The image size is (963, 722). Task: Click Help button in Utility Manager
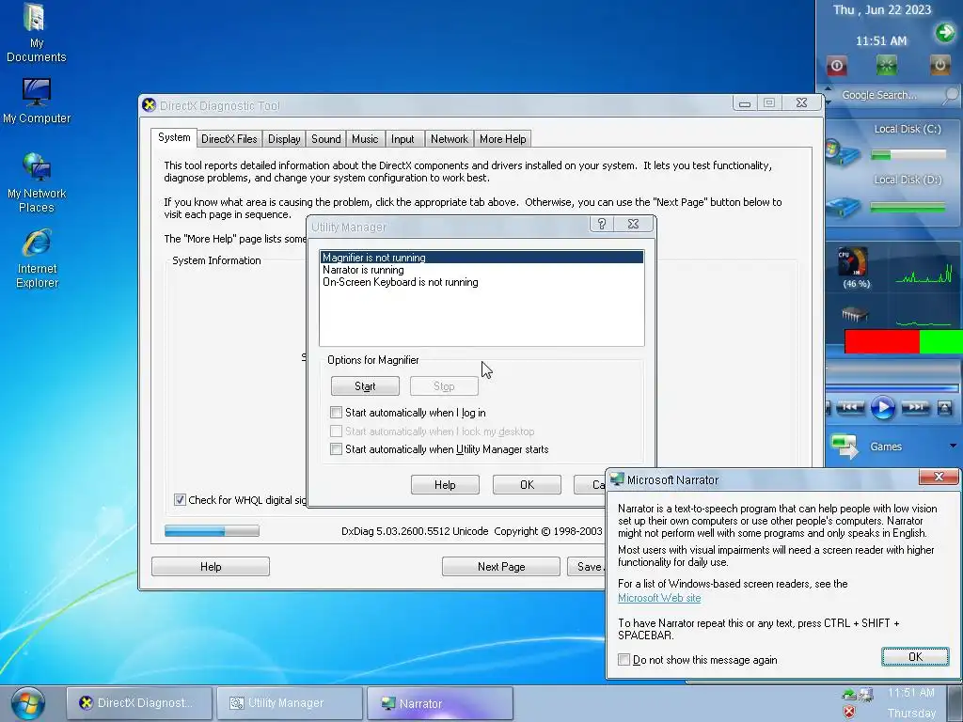coord(445,484)
